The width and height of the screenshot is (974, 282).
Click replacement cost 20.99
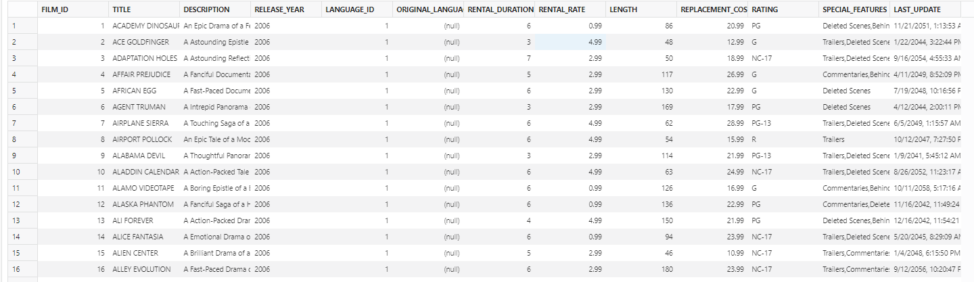point(712,26)
